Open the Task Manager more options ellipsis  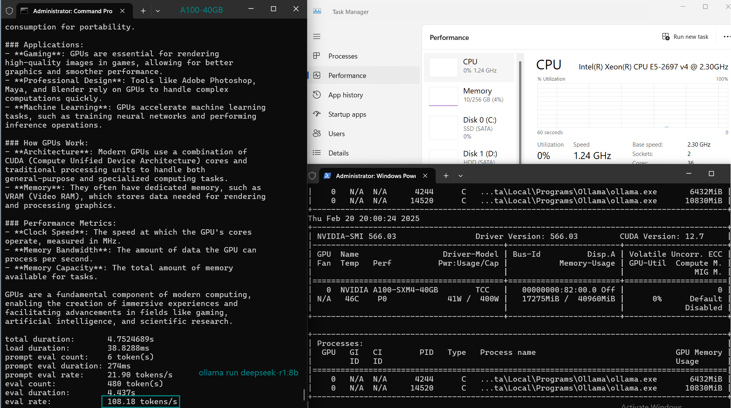(x=726, y=37)
